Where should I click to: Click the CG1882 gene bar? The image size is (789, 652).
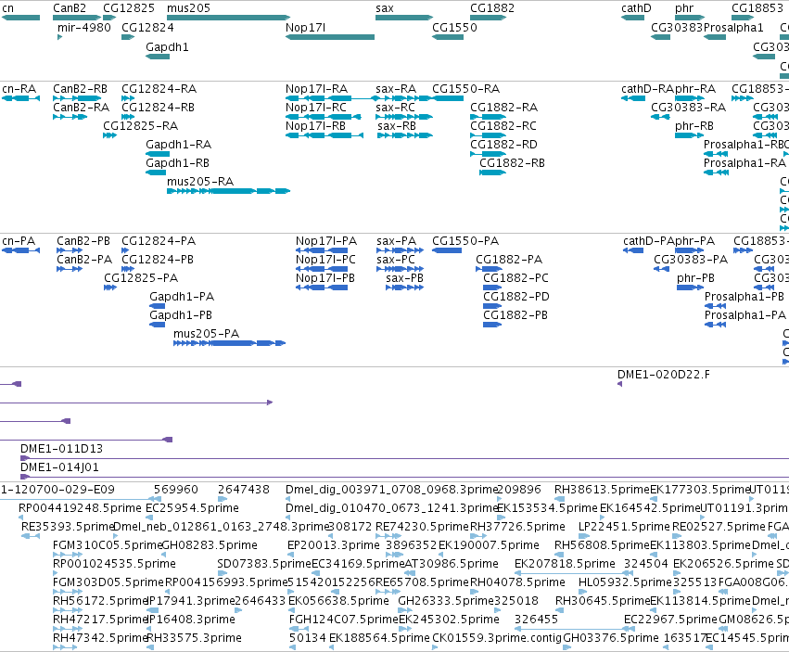click(488, 18)
